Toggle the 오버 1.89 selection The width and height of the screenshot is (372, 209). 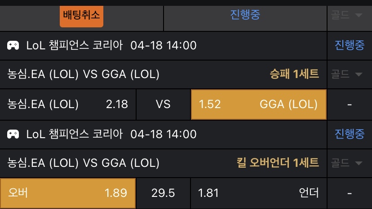coord(68,193)
